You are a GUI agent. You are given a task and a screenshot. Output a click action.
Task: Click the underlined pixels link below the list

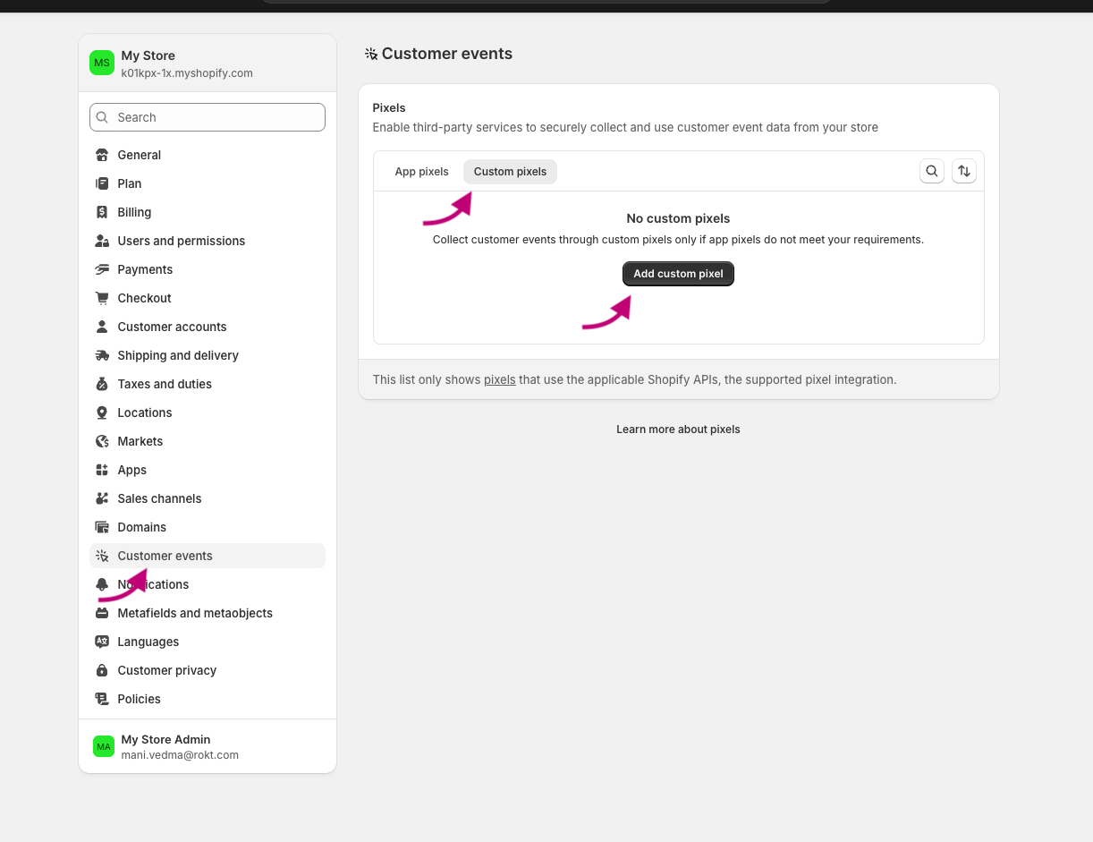[500, 379]
